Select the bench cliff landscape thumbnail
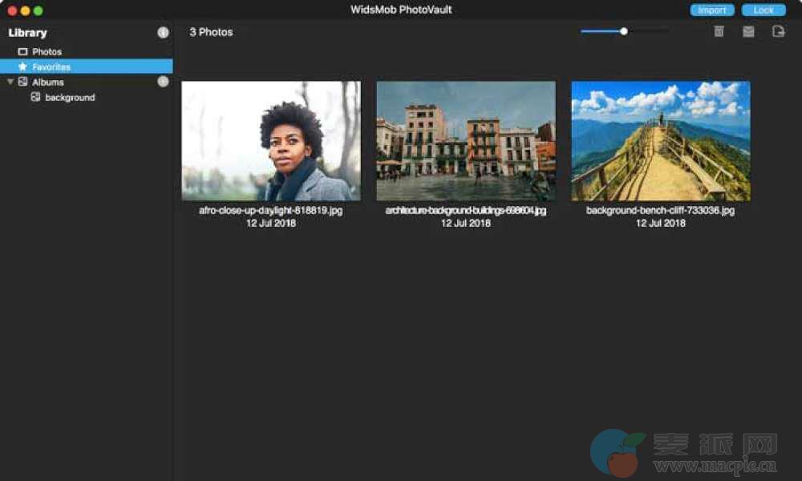 tap(661, 140)
